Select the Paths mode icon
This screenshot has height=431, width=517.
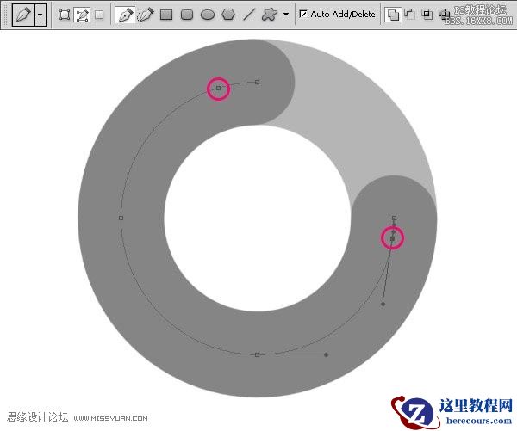pos(82,15)
